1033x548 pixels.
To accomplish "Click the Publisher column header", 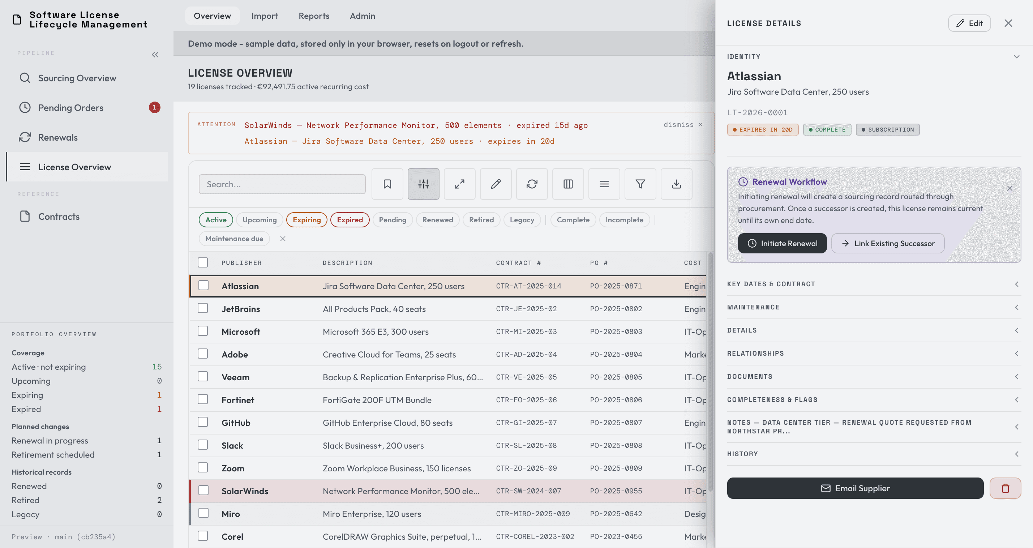I will coord(241,263).
